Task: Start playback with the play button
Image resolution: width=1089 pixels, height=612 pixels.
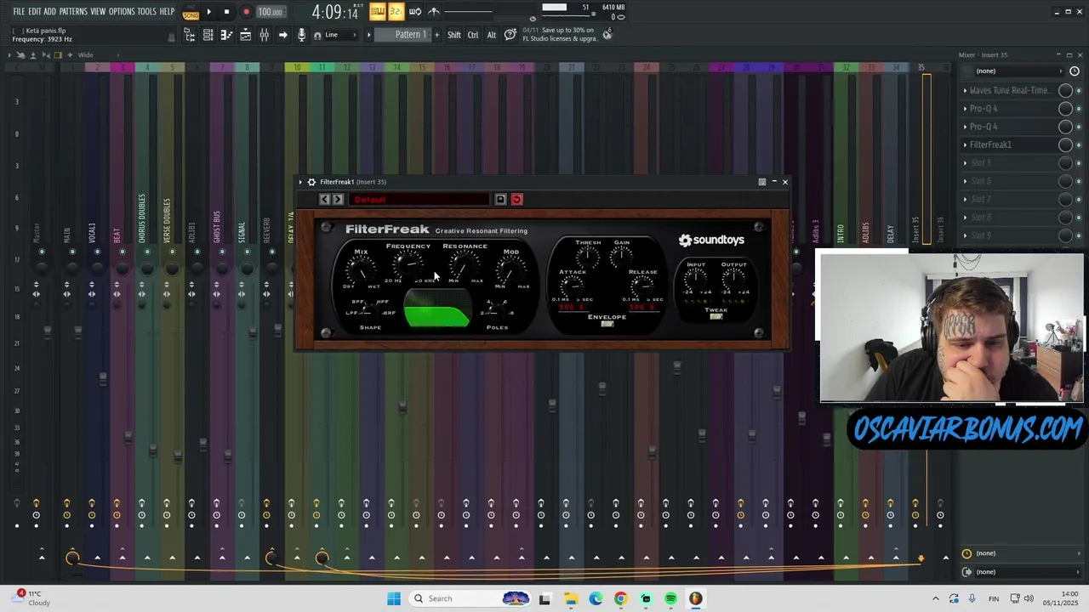Action: [208, 12]
